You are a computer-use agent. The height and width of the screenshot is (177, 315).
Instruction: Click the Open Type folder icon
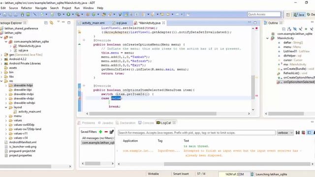[104, 14]
